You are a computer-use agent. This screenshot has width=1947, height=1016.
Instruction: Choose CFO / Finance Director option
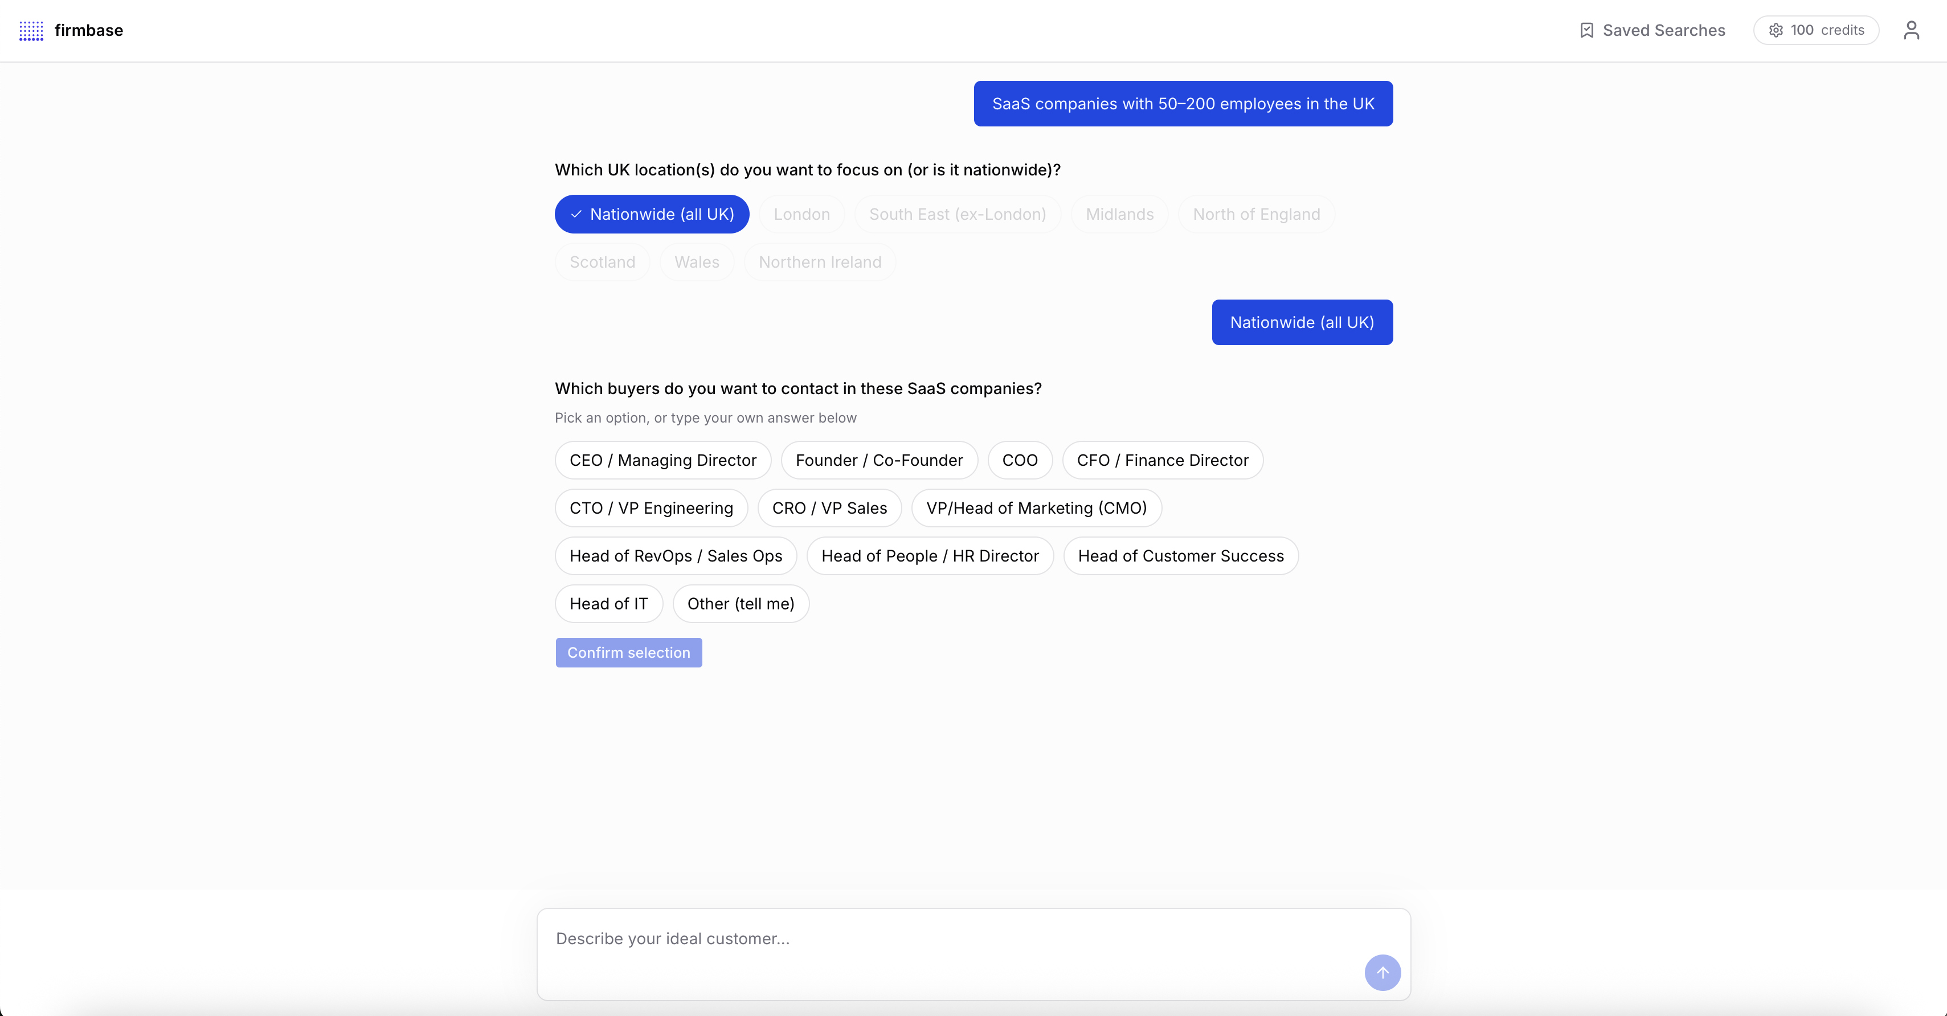click(x=1161, y=460)
